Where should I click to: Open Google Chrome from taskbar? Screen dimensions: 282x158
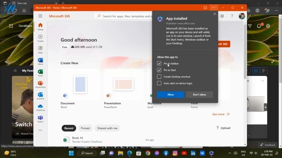[x=148, y=153]
